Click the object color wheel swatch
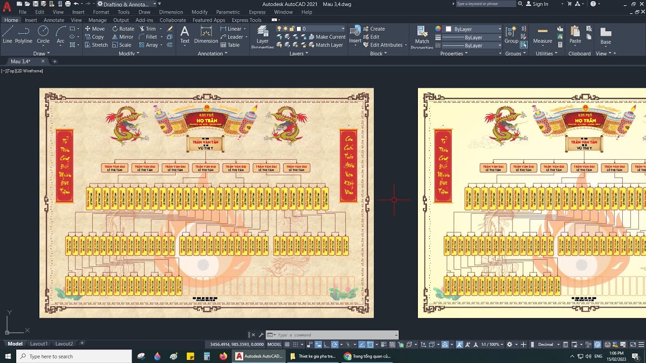The height and width of the screenshot is (363, 646). click(x=438, y=29)
